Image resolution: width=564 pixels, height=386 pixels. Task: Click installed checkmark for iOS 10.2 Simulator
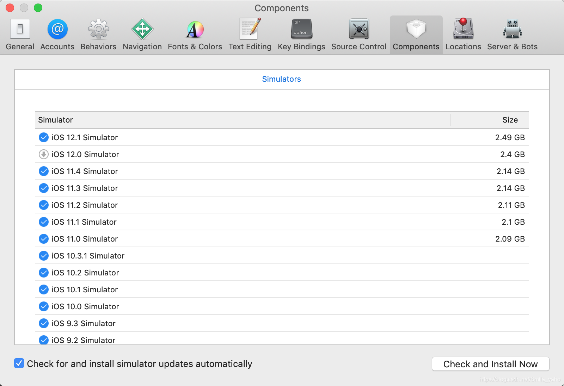(x=44, y=273)
